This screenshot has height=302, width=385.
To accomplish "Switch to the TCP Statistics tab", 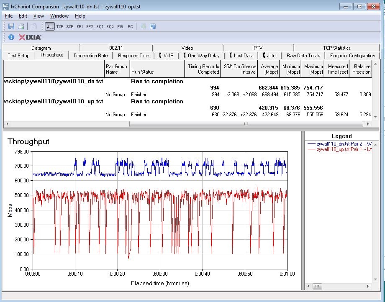I will 337,48.
